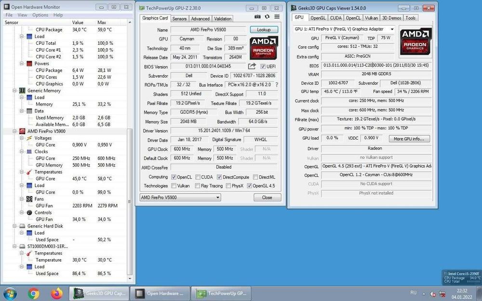Switch to TechPowerUp GPU-Z taskbar item
Viewport: 482px width, 301px height.
[x=221, y=293]
